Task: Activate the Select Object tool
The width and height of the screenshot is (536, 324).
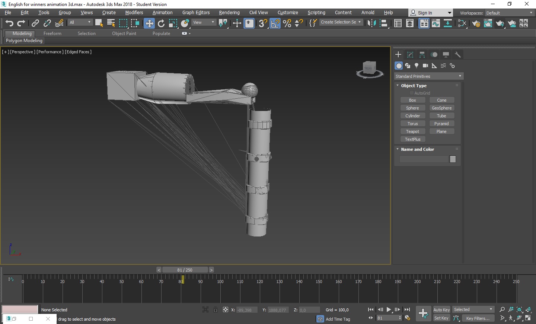Action: [99, 23]
